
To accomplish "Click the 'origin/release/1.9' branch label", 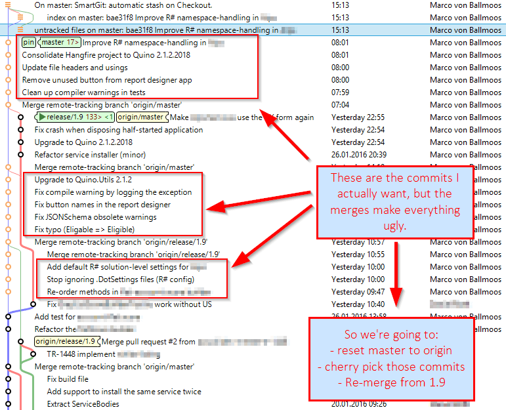I will pyautogui.click(x=68, y=341).
